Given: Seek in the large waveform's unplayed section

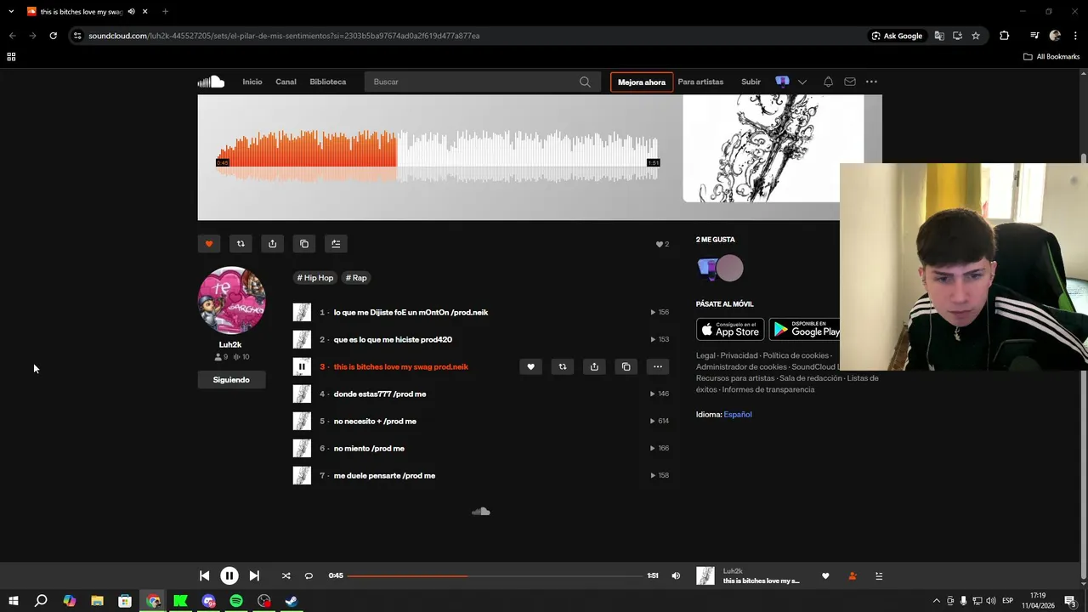Looking at the screenshot, I should coord(528,156).
